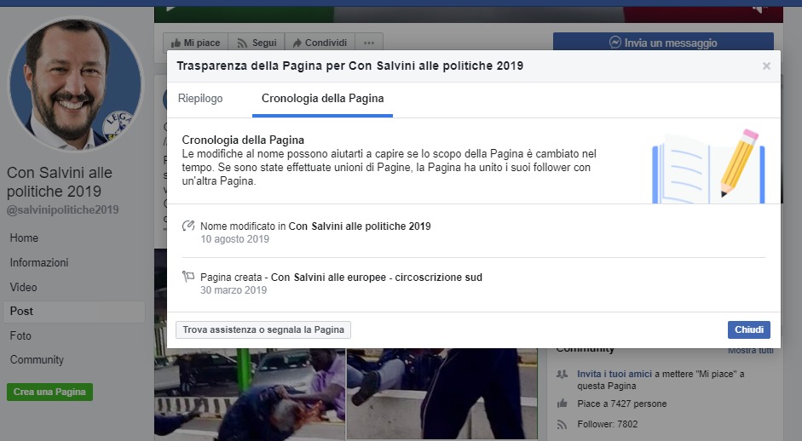Open Video in the sidebar
Viewport: 802px width, 441px height.
24,287
